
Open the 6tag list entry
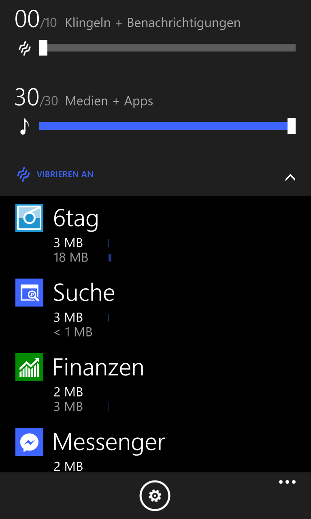76,219
